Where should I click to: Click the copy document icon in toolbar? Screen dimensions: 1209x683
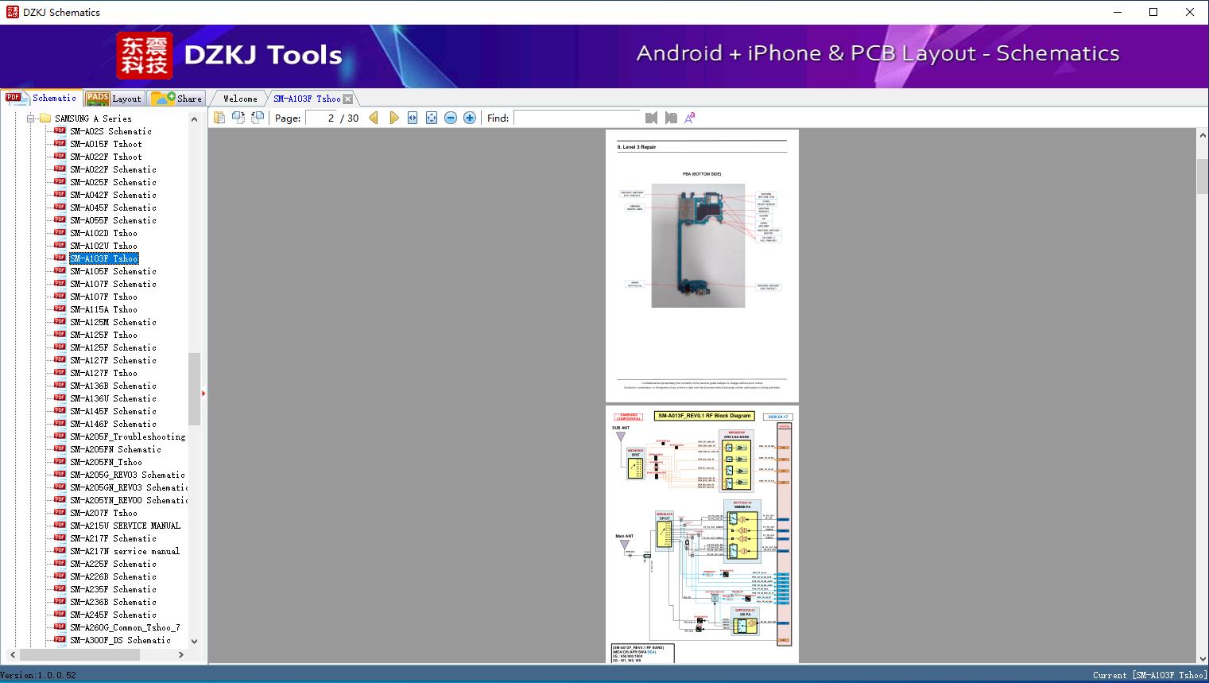[219, 118]
